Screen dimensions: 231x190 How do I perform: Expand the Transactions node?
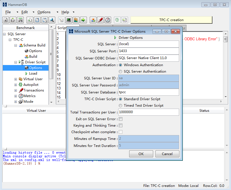coord(16,90)
